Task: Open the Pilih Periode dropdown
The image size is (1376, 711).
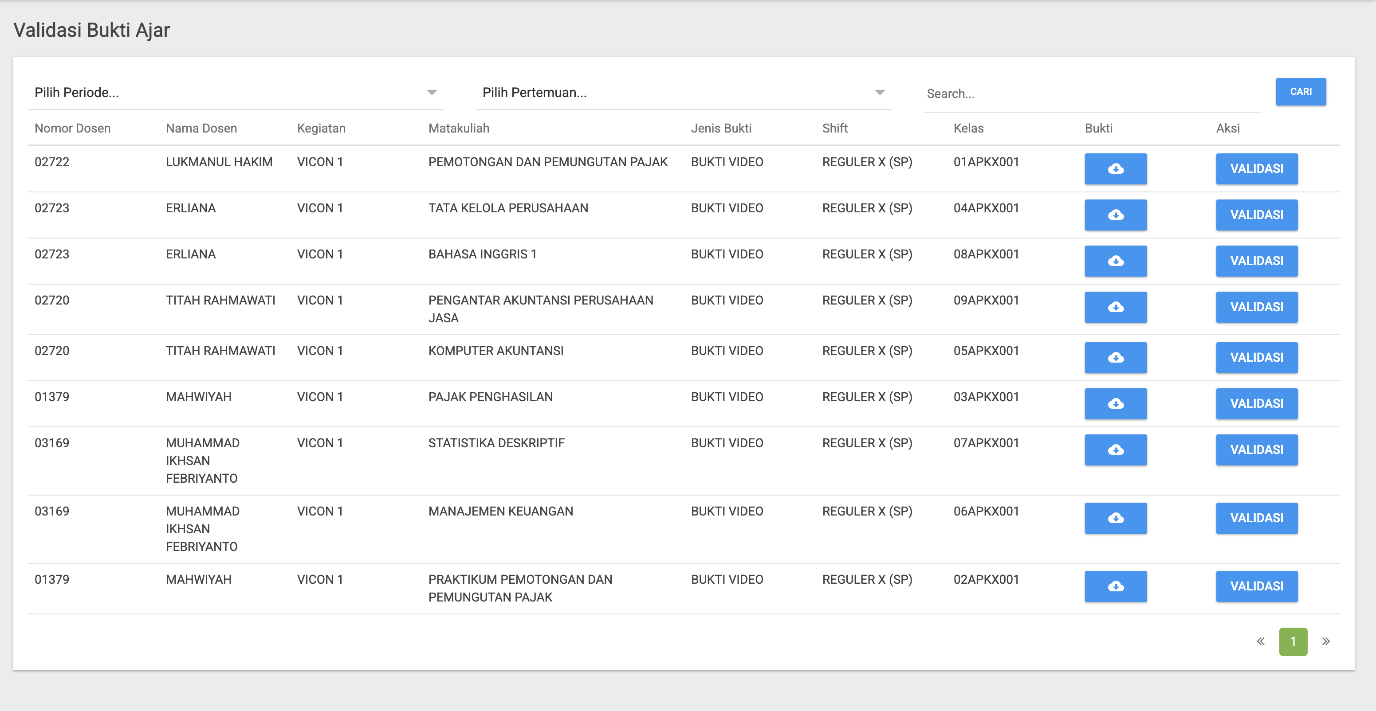Action: [x=236, y=93]
